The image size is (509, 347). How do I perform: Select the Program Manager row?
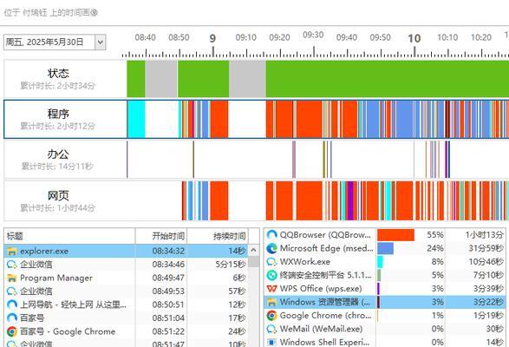pos(126,278)
